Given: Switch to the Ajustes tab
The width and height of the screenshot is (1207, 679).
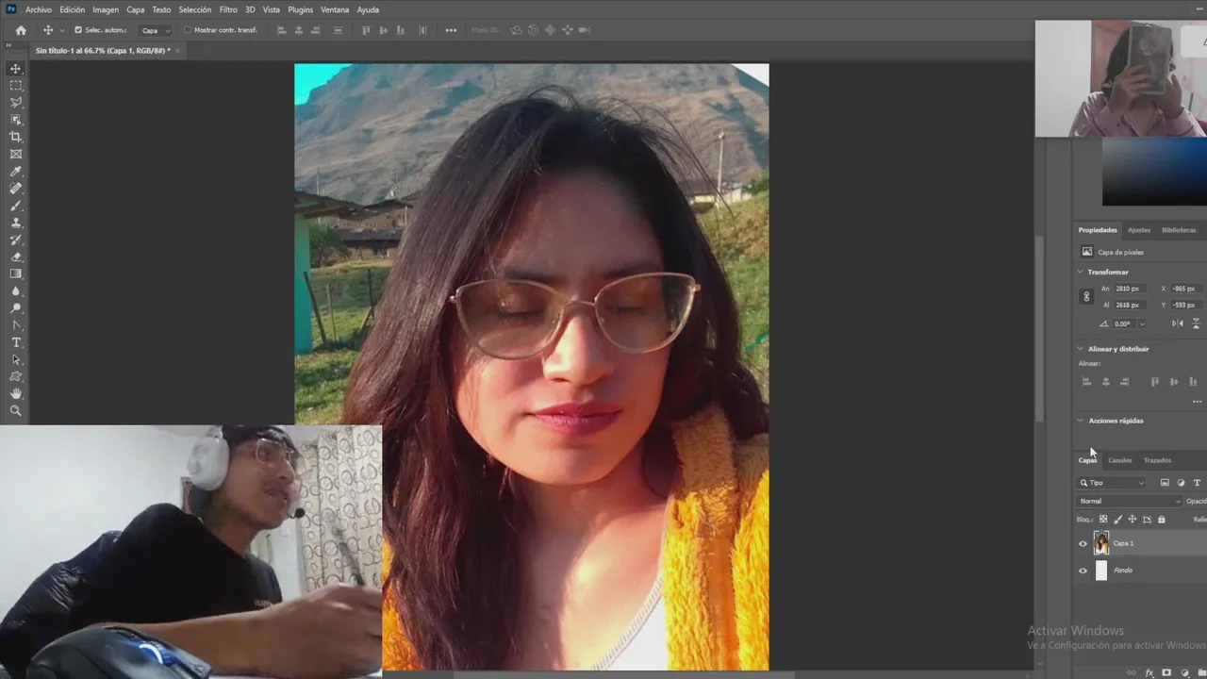Looking at the screenshot, I should click(x=1139, y=230).
